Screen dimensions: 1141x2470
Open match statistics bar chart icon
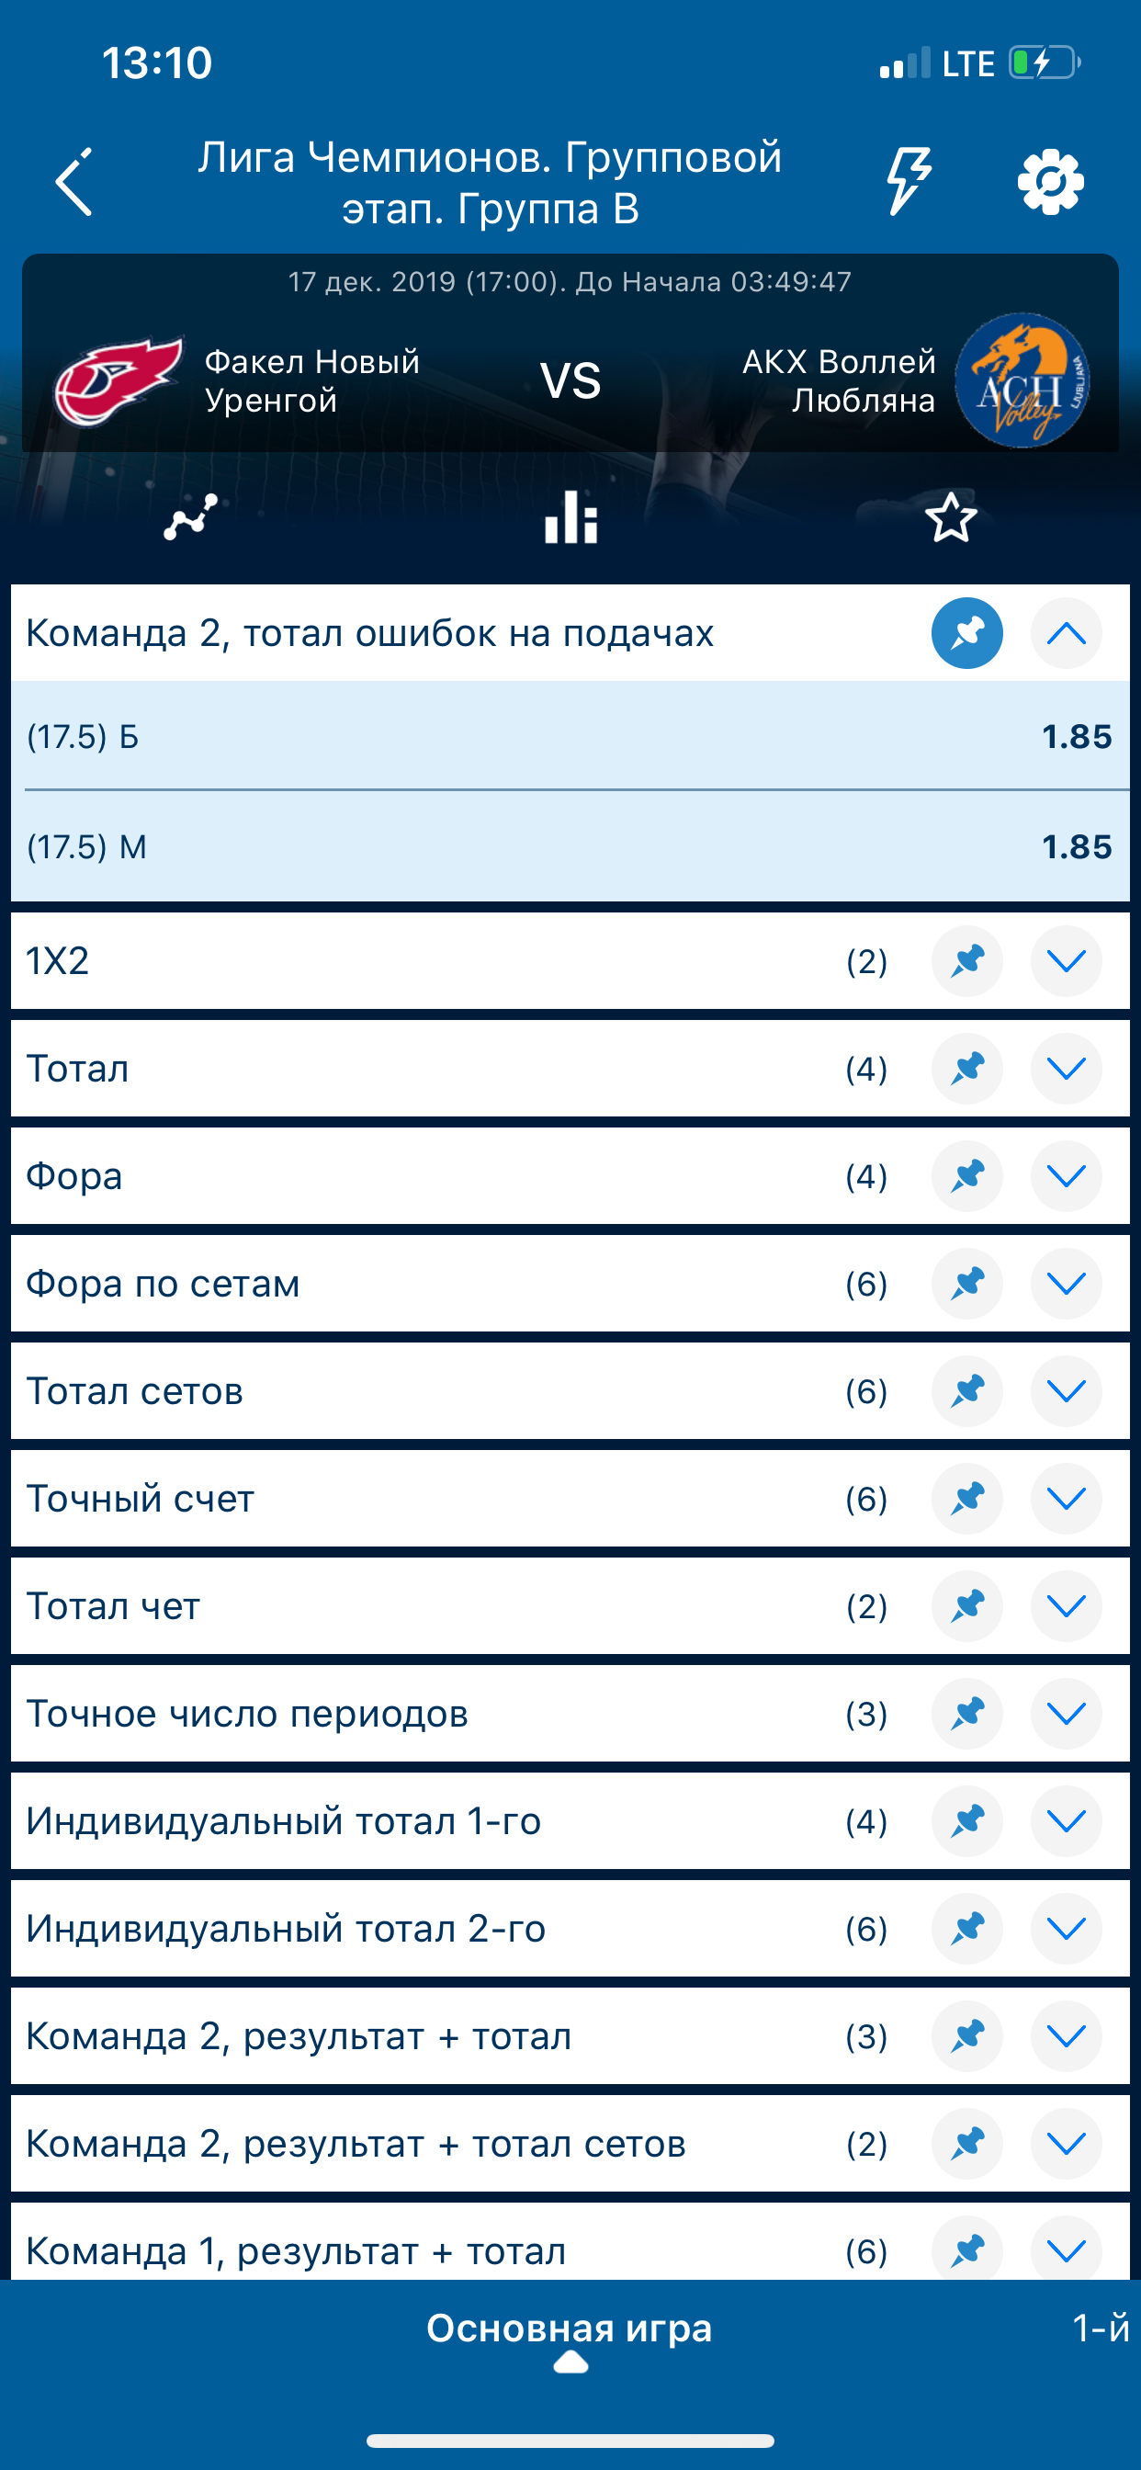[x=570, y=517]
